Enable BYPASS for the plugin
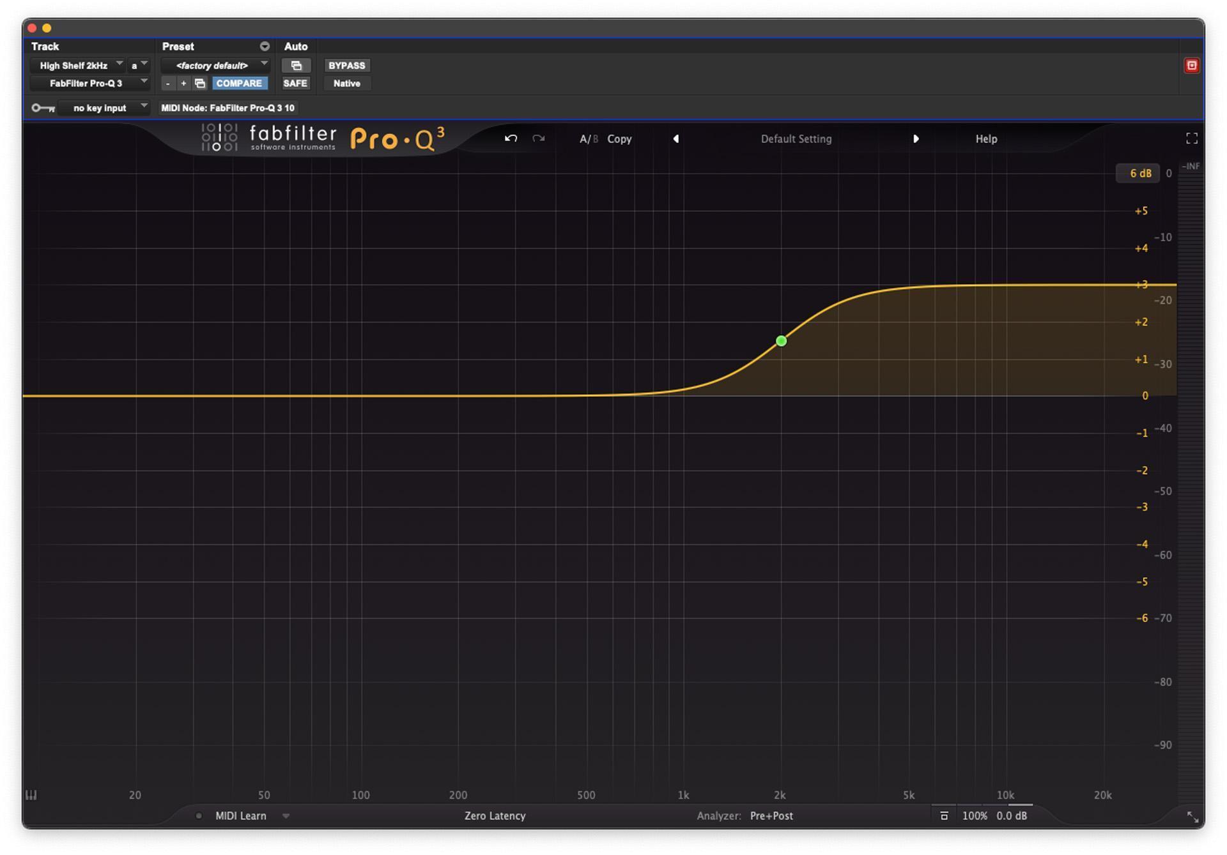The height and width of the screenshot is (855, 1227). coord(346,65)
